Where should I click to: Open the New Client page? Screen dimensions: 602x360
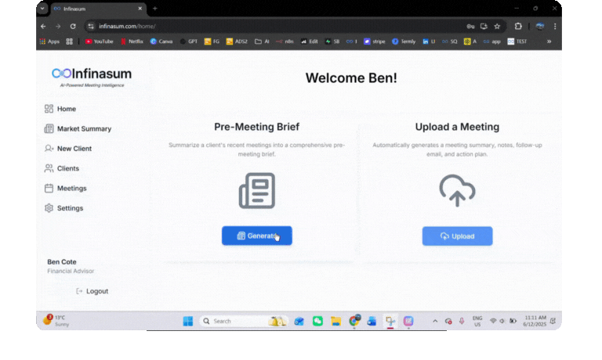pos(68,149)
